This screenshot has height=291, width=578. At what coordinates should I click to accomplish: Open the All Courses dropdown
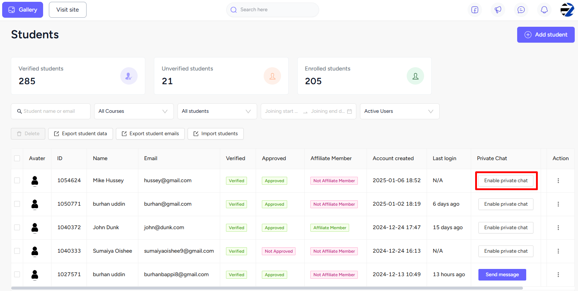134,111
